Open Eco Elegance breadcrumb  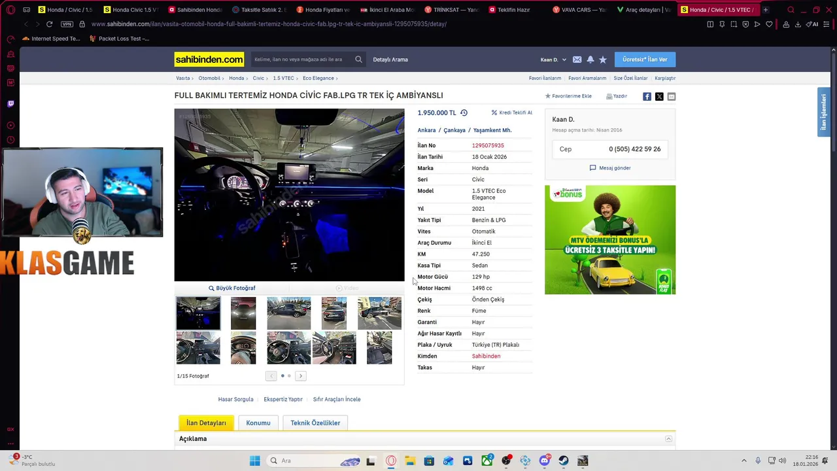[318, 78]
